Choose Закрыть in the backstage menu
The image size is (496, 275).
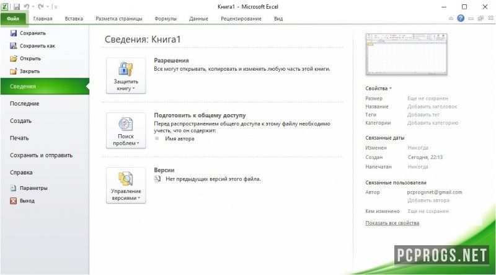click(x=25, y=71)
